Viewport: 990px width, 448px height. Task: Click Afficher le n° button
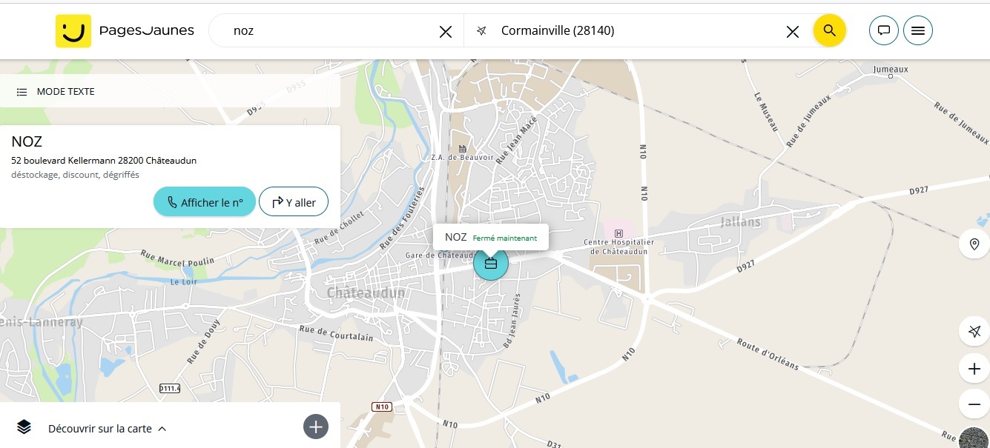(205, 202)
